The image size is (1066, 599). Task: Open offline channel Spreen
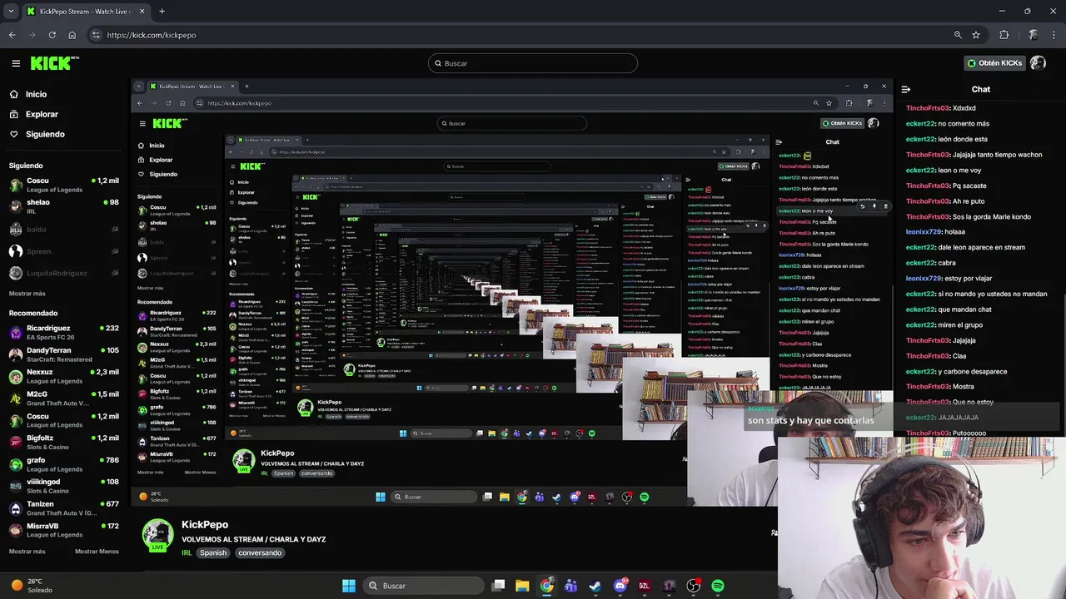[64, 251]
